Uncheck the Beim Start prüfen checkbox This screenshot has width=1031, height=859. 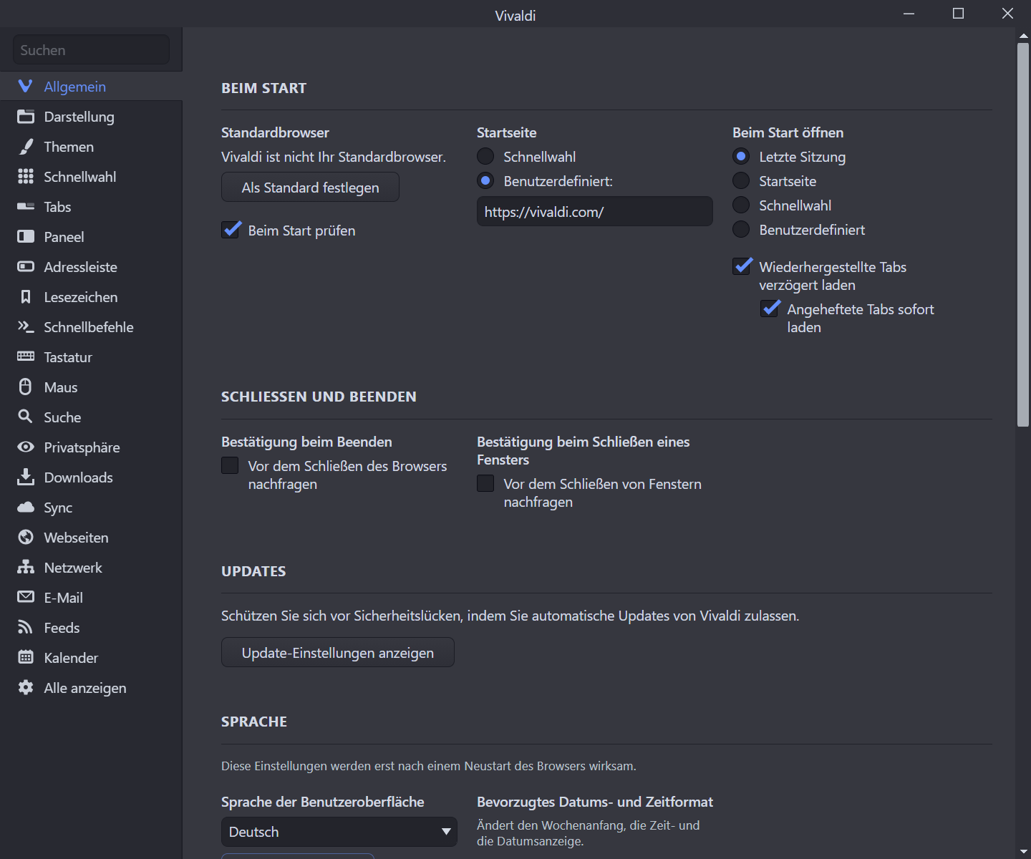pos(231,230)
